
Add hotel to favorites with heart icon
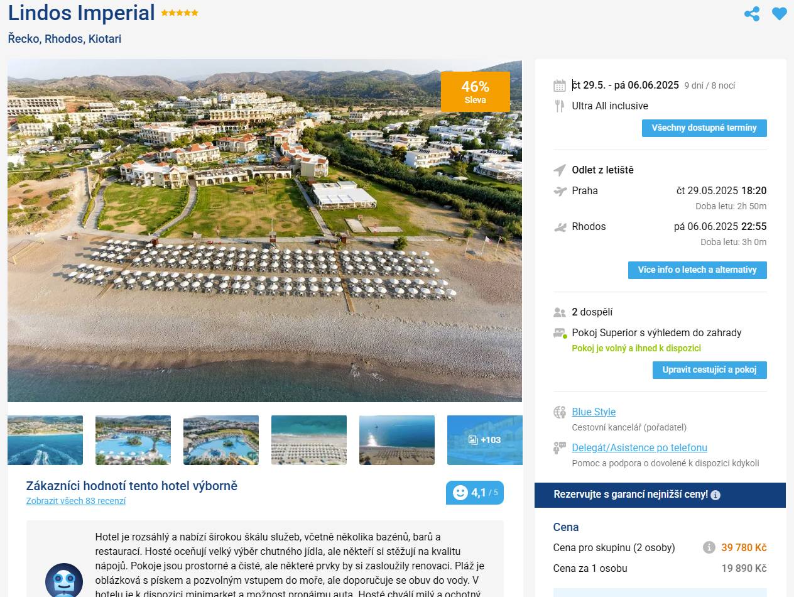pos(780,14)
